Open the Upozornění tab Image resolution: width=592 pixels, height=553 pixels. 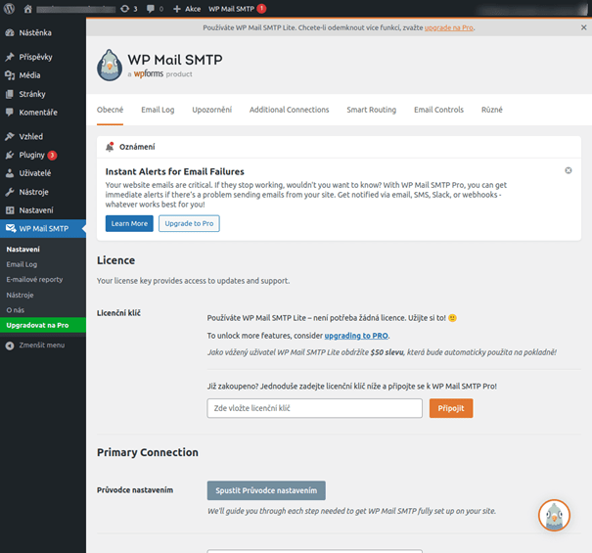coord(211,110)
